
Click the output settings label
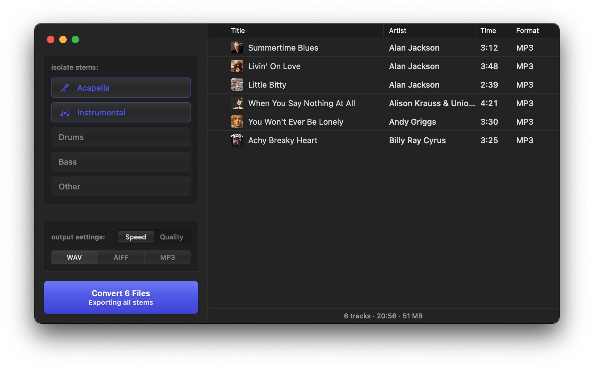tap(78, 237)
